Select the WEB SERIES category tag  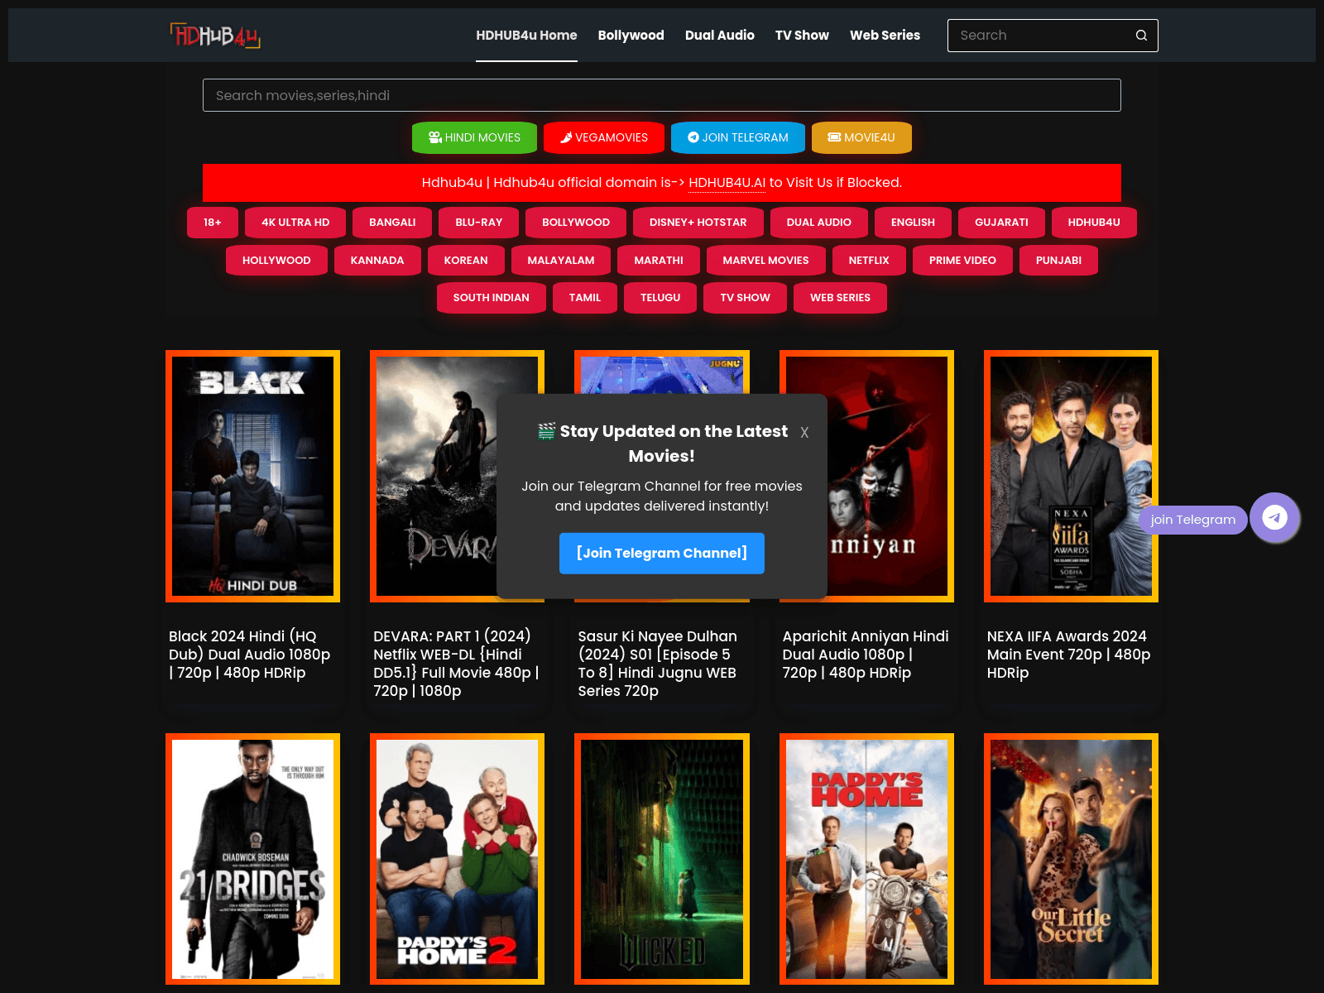[x=841, y=298]
